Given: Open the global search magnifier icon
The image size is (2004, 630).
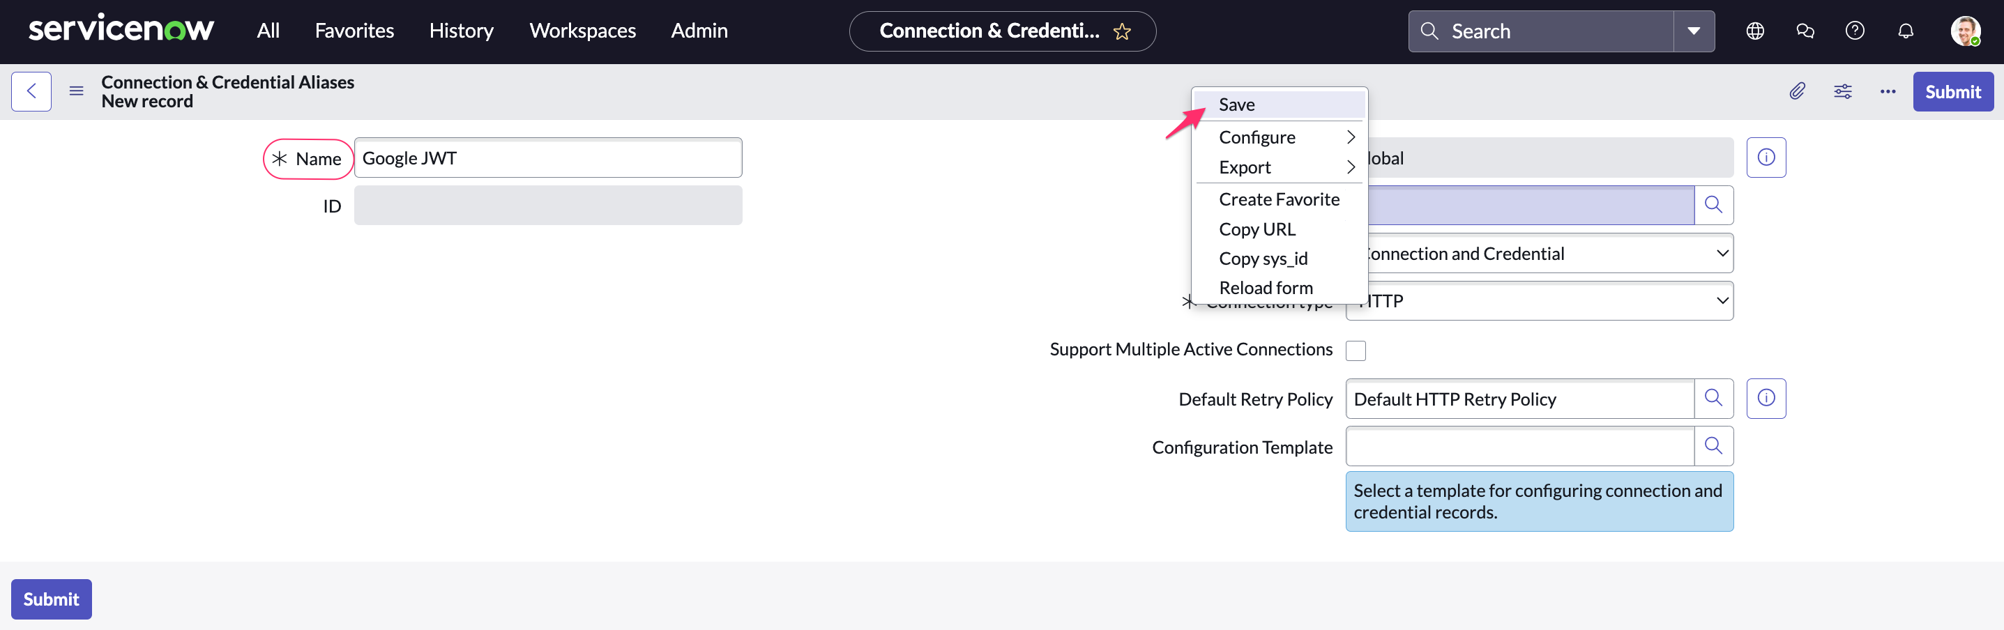Looking at the screenshot, I should coord(1430,31).
